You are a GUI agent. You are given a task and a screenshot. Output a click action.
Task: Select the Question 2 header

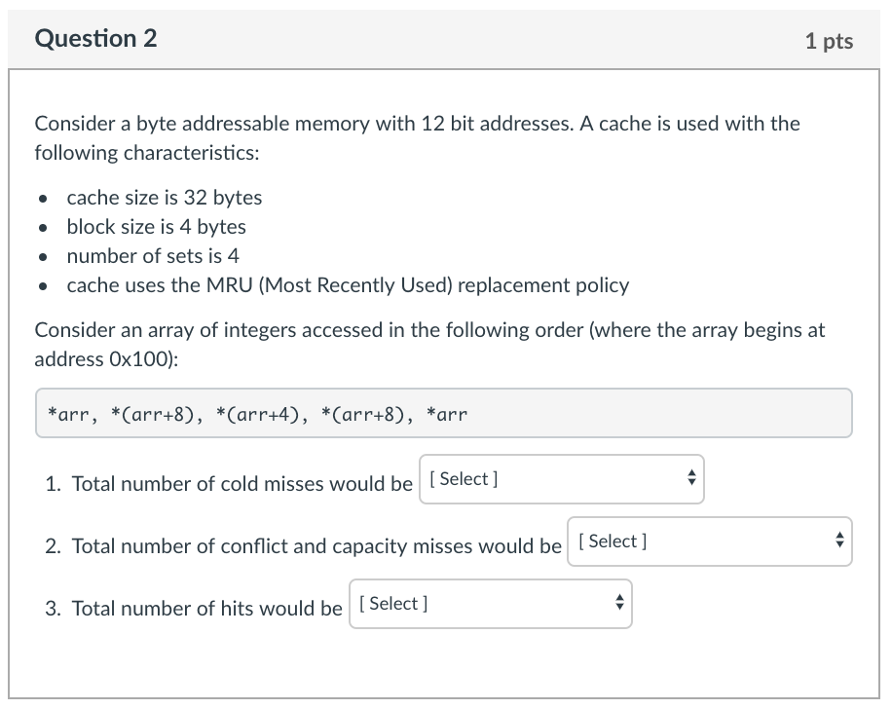(x=94, y=40)
